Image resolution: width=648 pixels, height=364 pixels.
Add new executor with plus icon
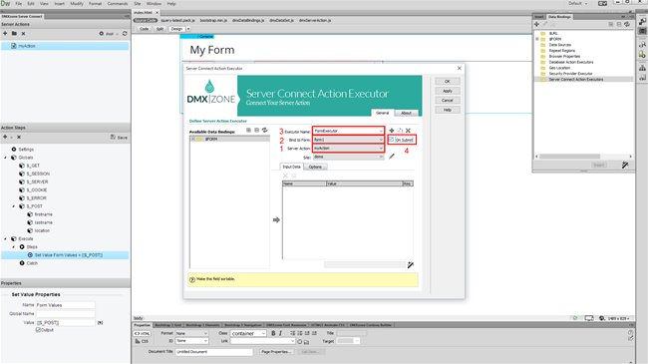[x=392, y=131]
